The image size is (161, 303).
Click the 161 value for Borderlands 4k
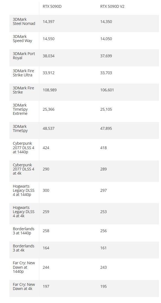pyautogui.click(x=103, y=248)
